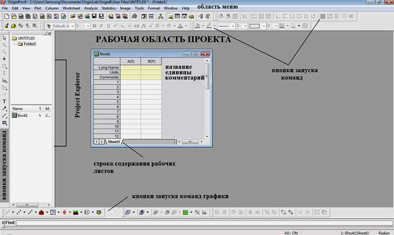Open the Analysis menu

coord(91,8)
